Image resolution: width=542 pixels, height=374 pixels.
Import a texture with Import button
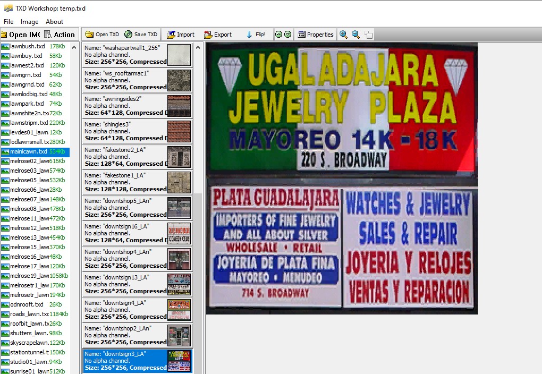[x=181, y=34]
